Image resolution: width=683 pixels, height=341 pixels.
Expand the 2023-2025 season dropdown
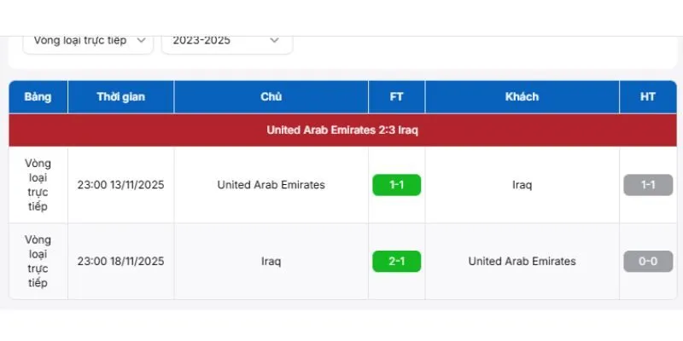(226, 40)
